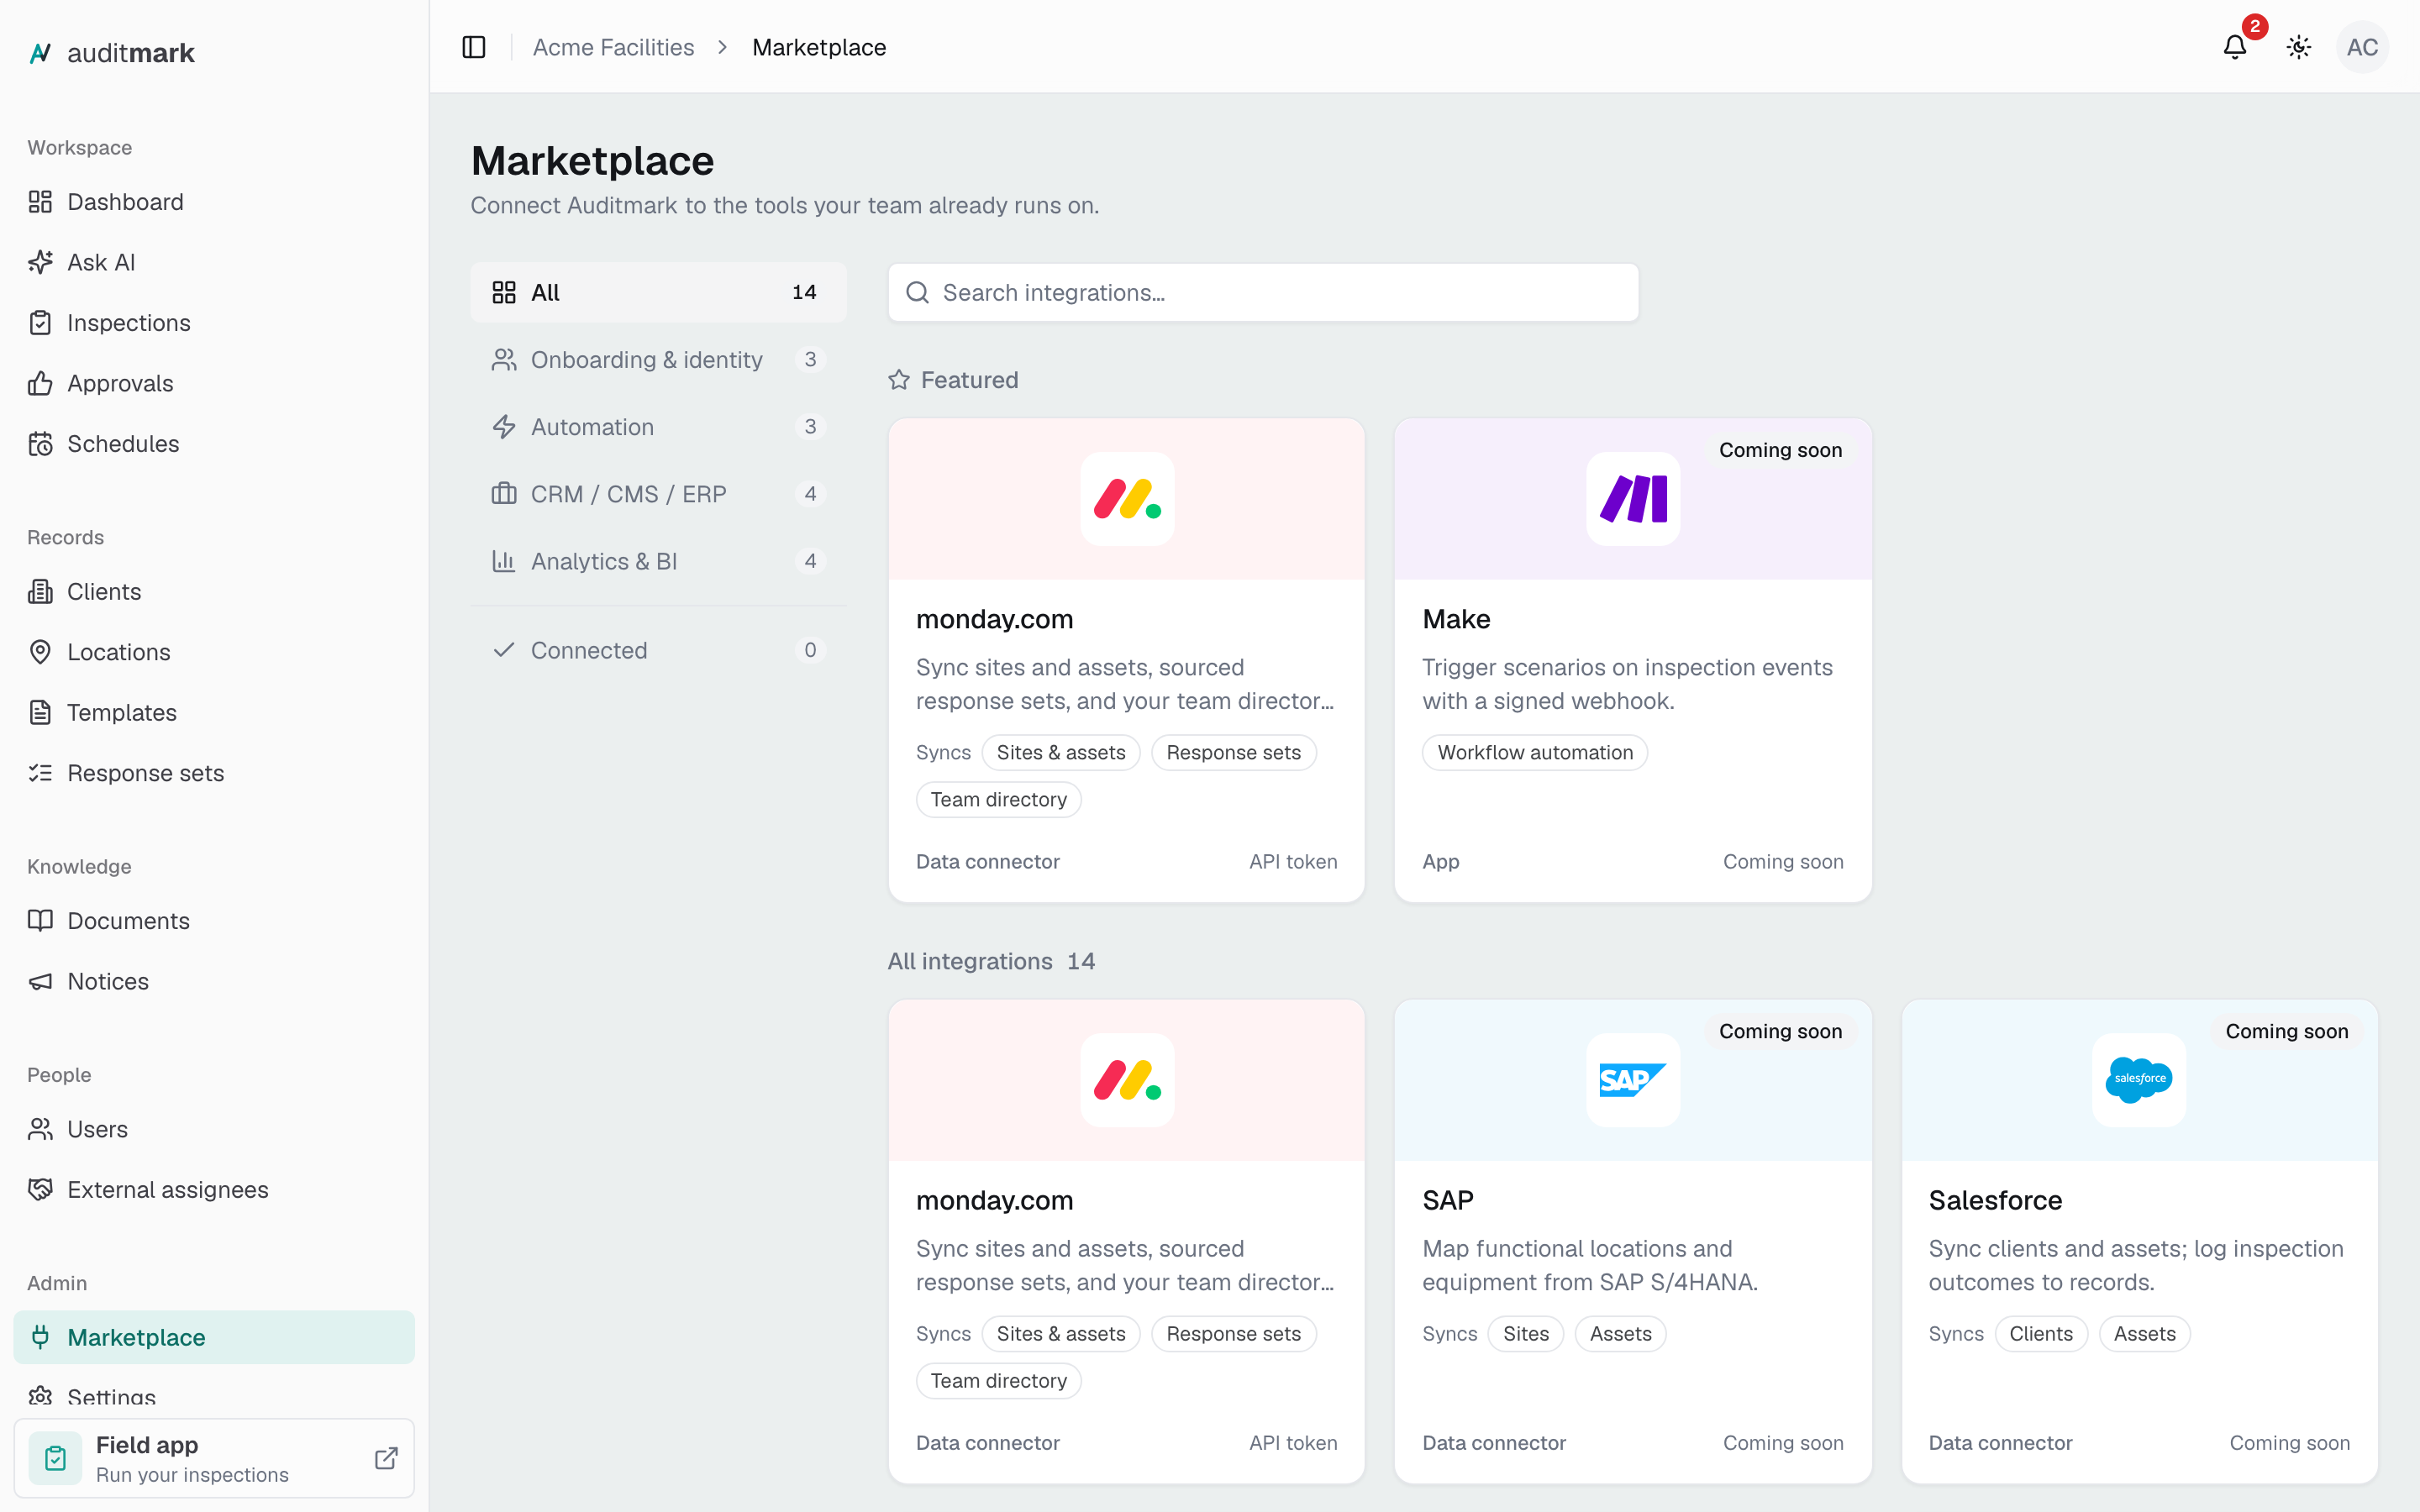Screen dimensions: 2420x1512
Task: Click the Assets tag on the Salesforce card
Action: tap(2144, 1333)
